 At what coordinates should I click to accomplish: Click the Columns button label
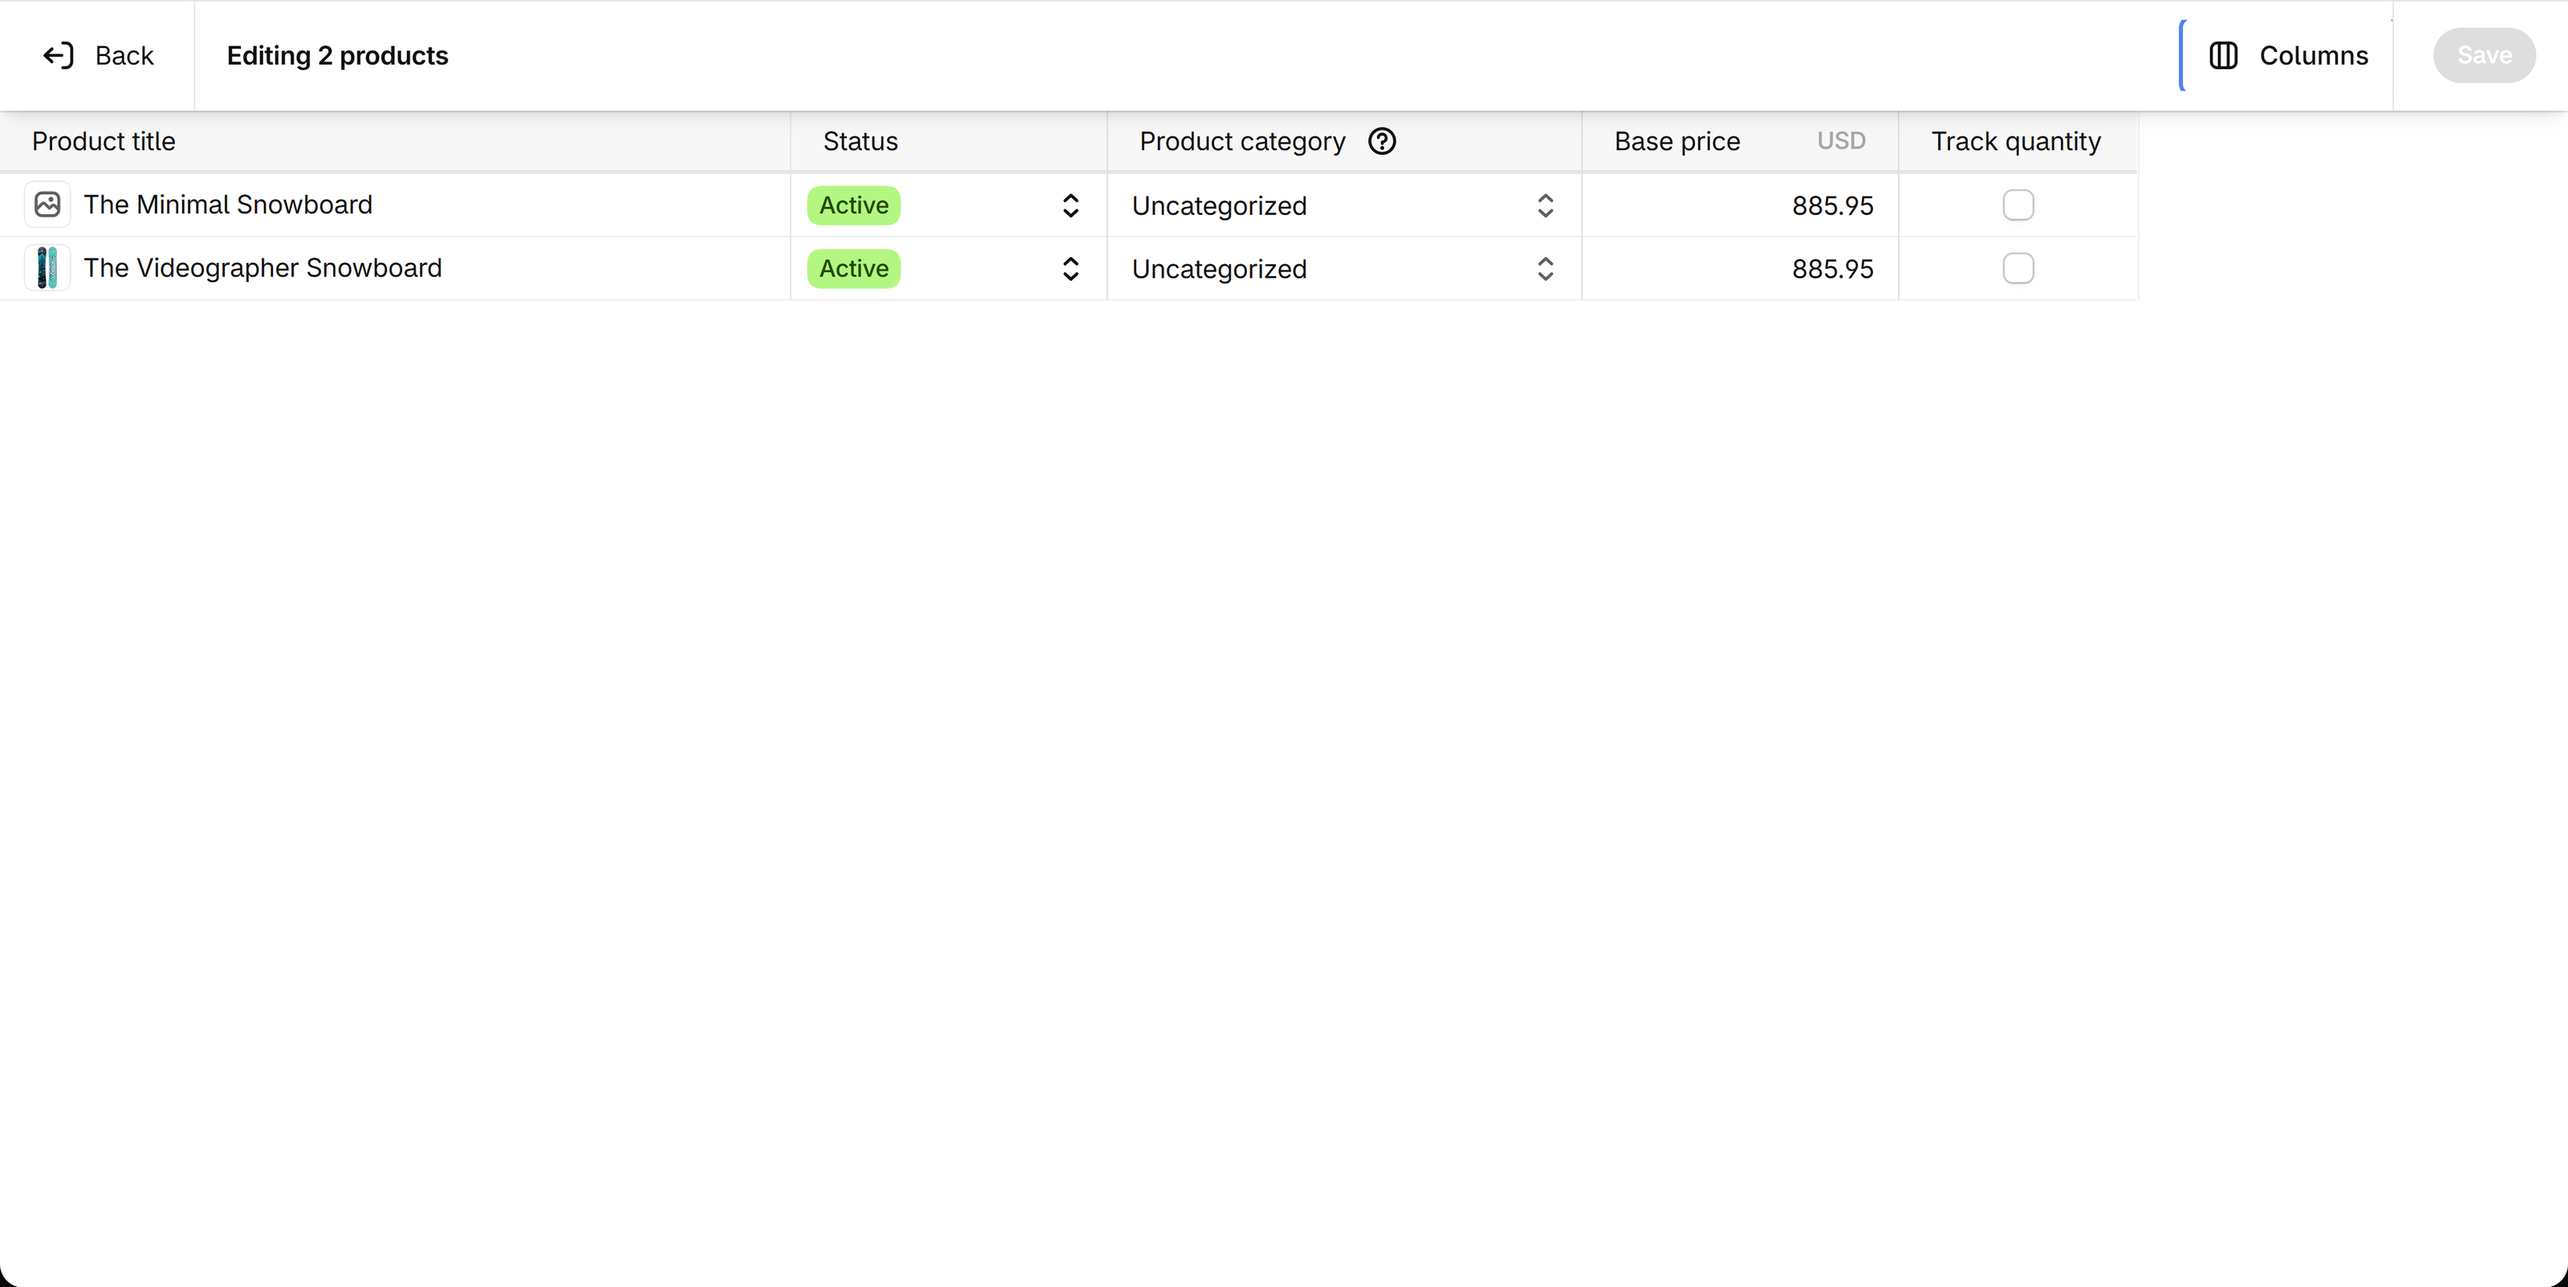(2313, 56)
